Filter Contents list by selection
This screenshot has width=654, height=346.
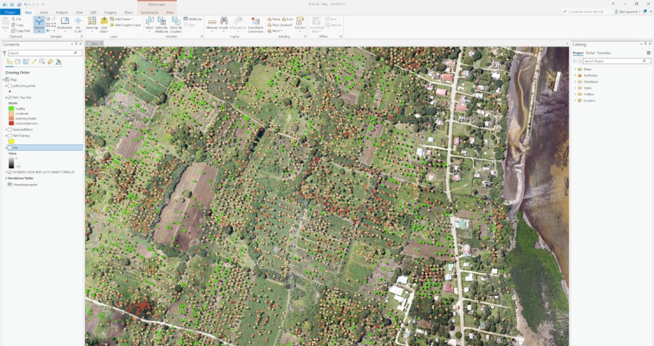pyautogui.click(x=26, y=62)
